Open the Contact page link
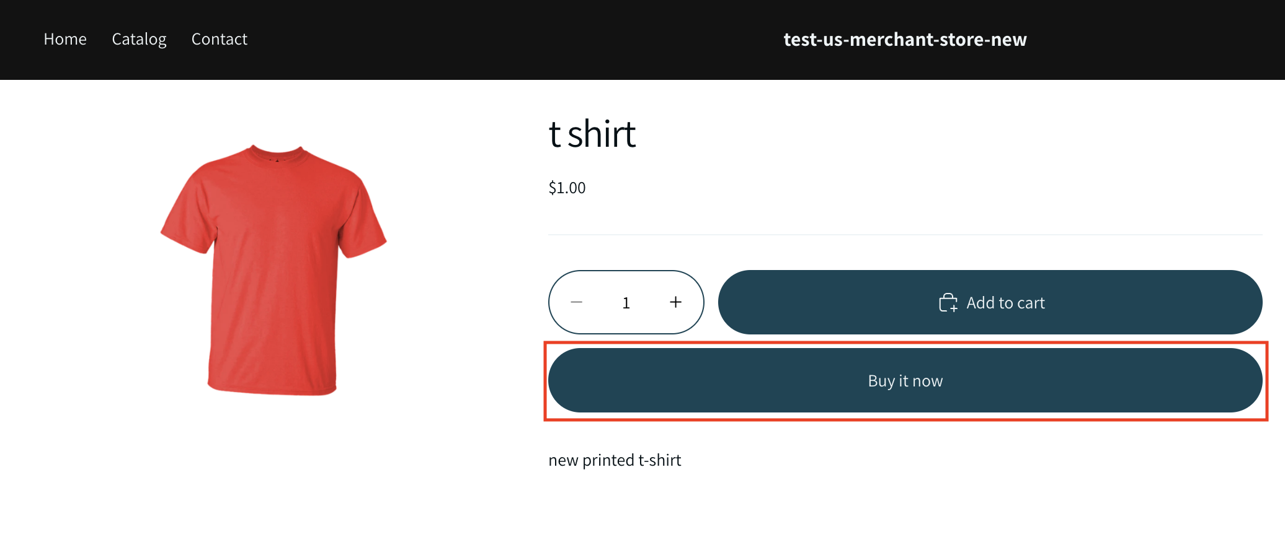Image resolution: width=1285 pixels, height=545 pixels. tap(219, 39)
